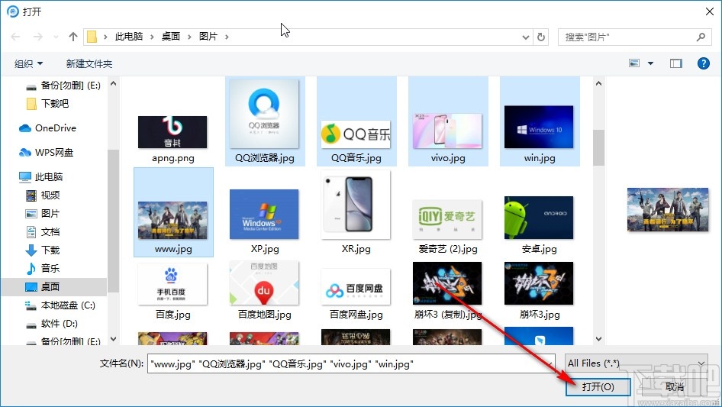Select 爱奇艺 (2).jpg thumbnail
This screenshot has height=407, width=722.
click(x=447, y=219)
